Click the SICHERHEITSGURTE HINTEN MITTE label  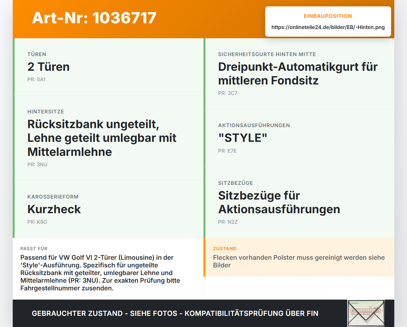tap(267, 54)
